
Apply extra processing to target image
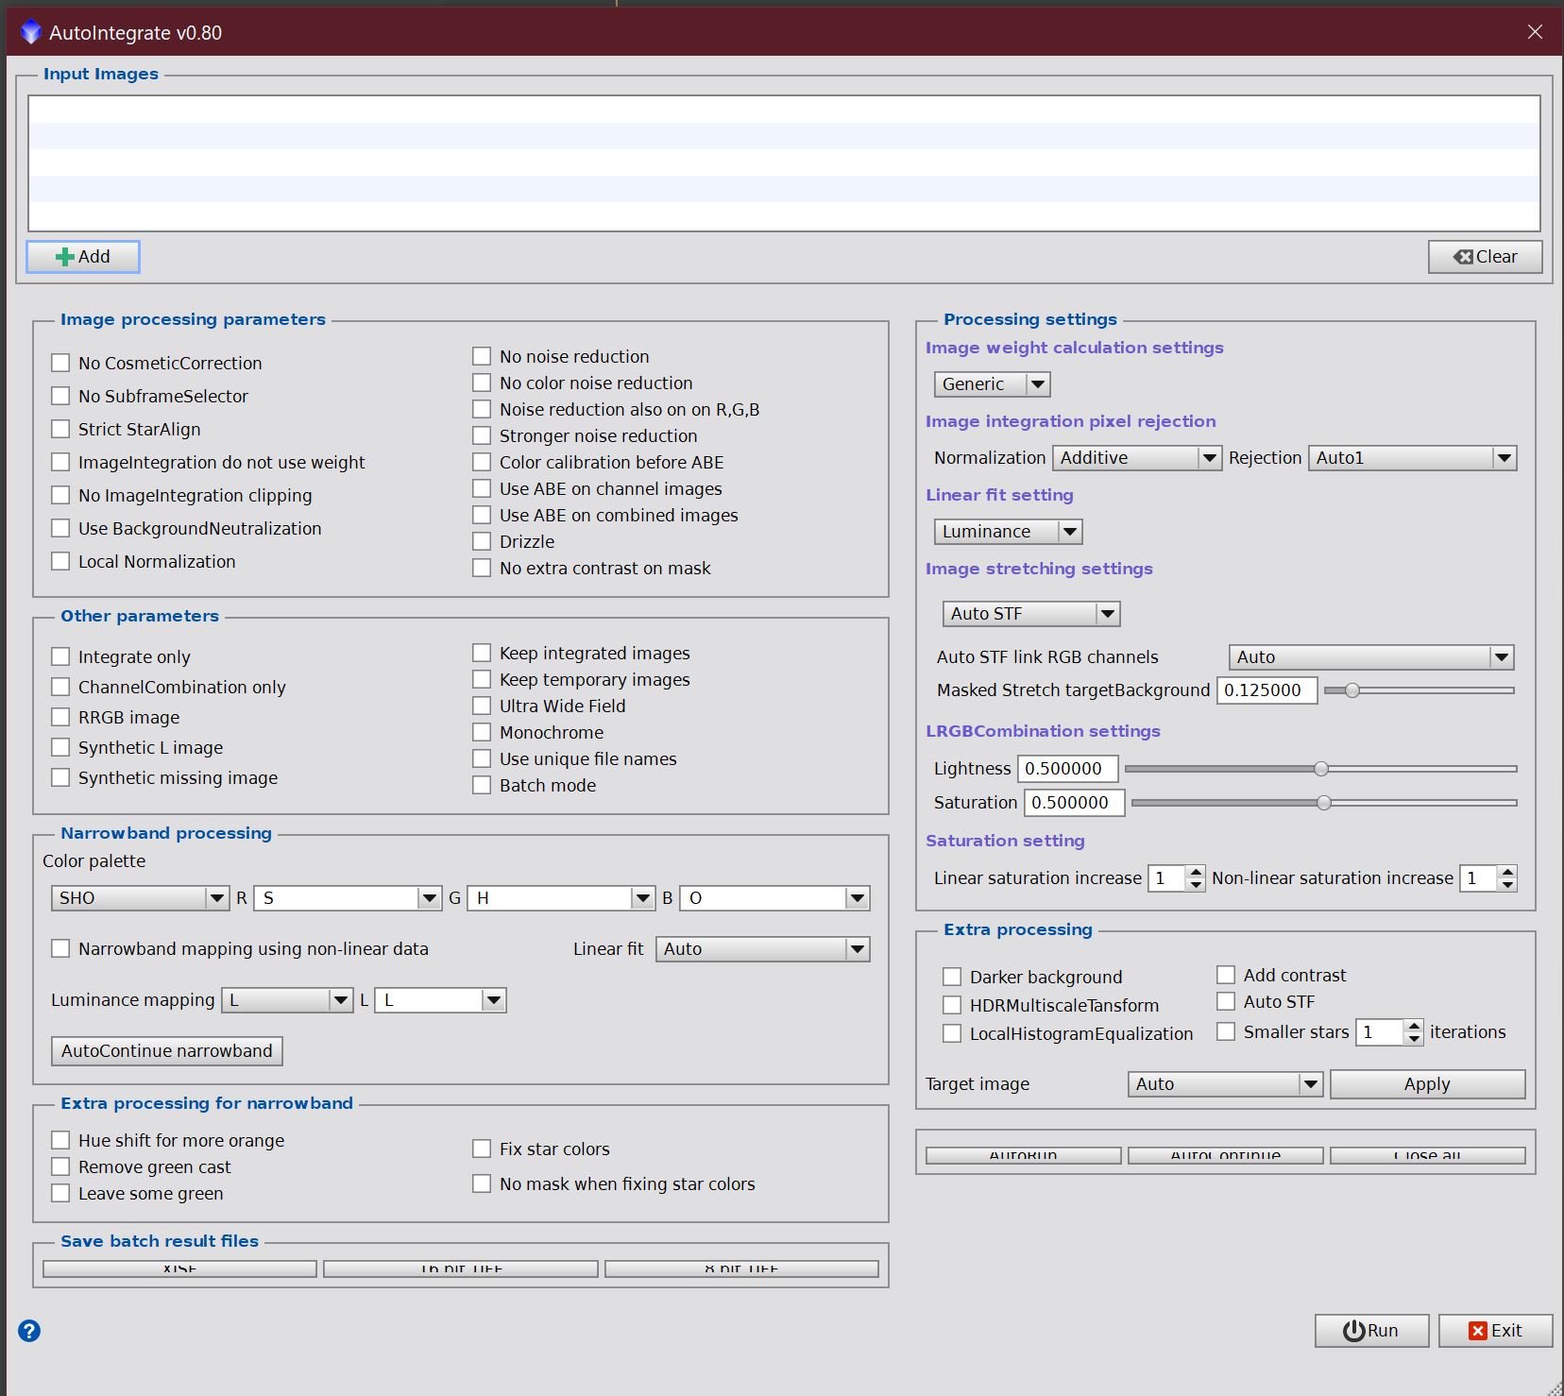1427,1084
